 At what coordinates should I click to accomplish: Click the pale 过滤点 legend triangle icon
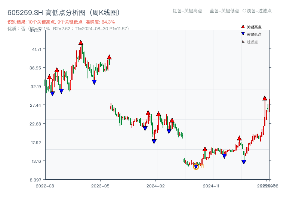click(x=243, y=41)
